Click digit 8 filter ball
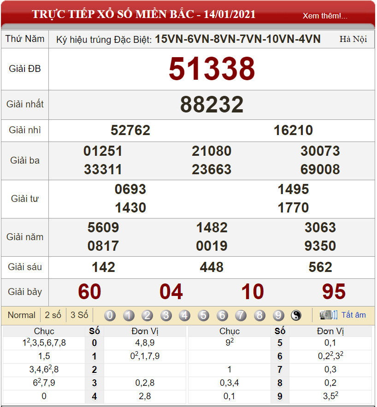377x407 pixels. [259, 315]
